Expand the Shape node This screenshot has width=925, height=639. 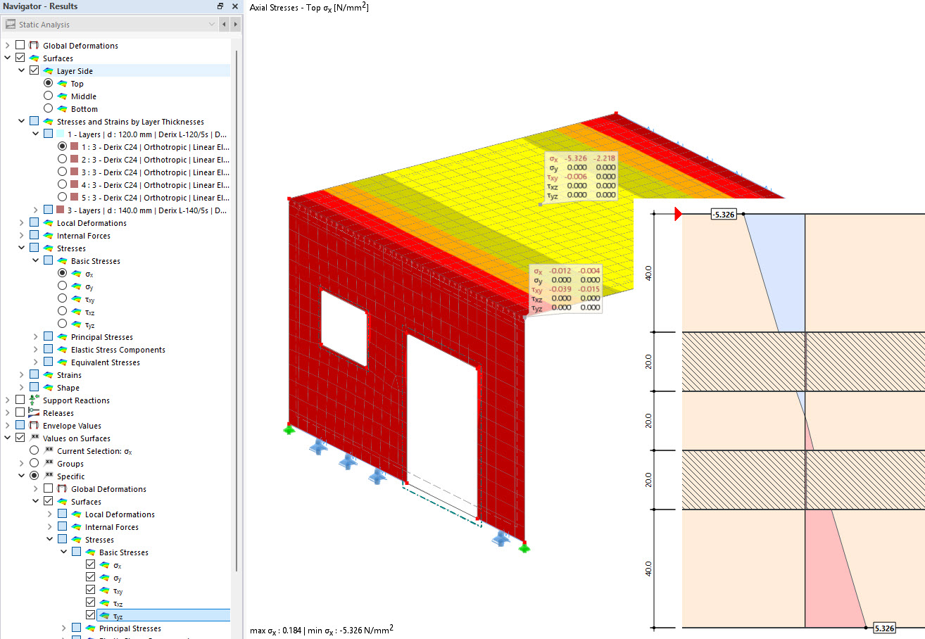(x=22, y=388)
